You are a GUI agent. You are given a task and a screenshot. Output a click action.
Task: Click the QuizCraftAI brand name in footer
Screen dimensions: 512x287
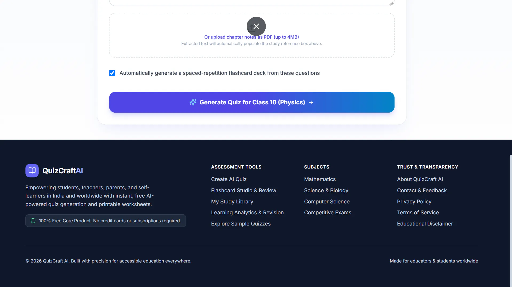point(63,171)
